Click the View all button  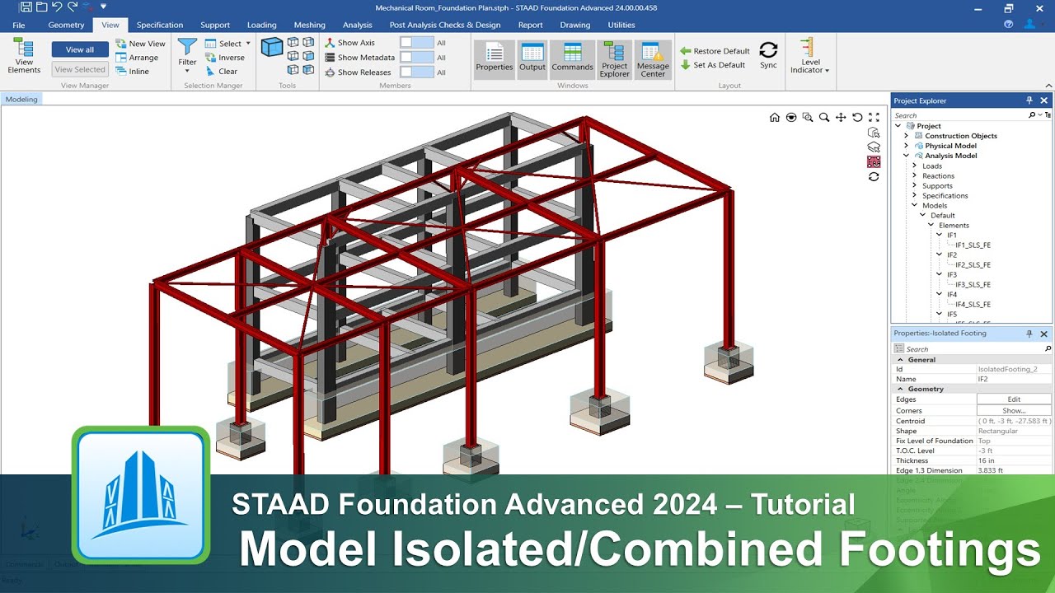pyautogui.click(x=80, y=49)
